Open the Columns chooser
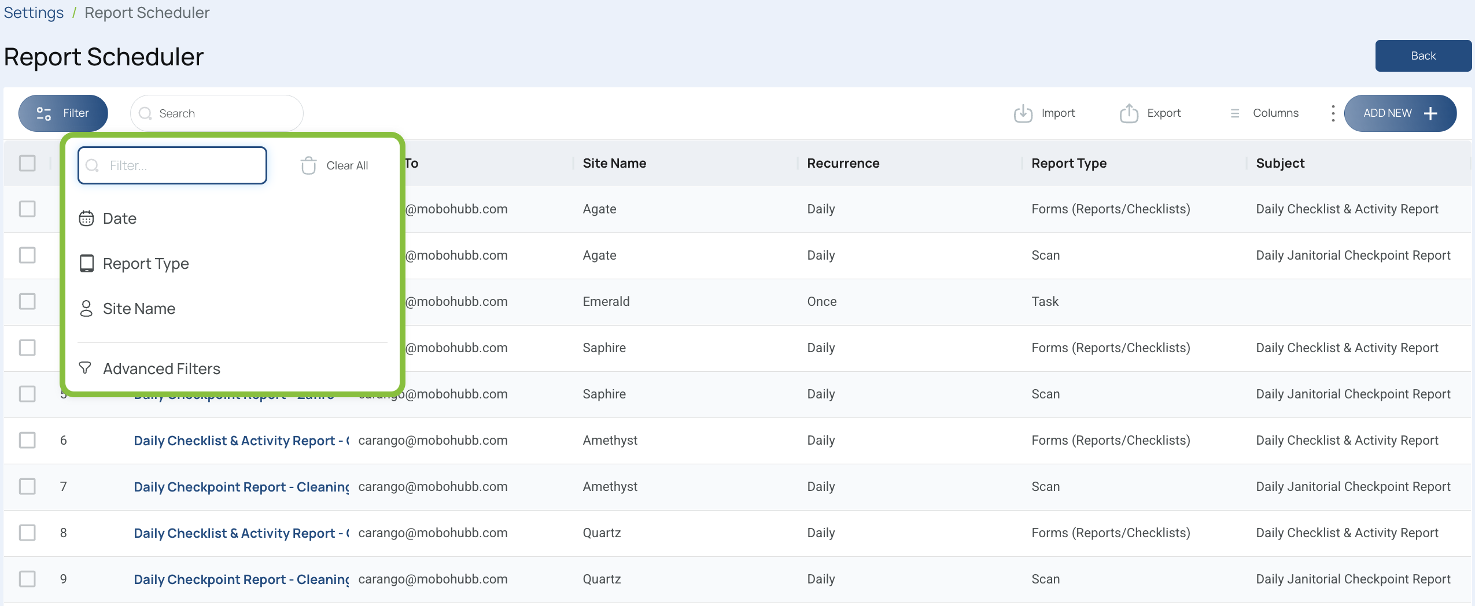This screenshot has width=1475, height=606. click(x=1264, y=113)
